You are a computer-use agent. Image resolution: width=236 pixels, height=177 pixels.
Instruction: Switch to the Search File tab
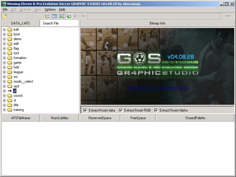point(59,23)
